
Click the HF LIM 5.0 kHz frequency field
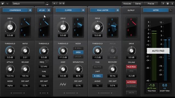[x=44, y=66]
